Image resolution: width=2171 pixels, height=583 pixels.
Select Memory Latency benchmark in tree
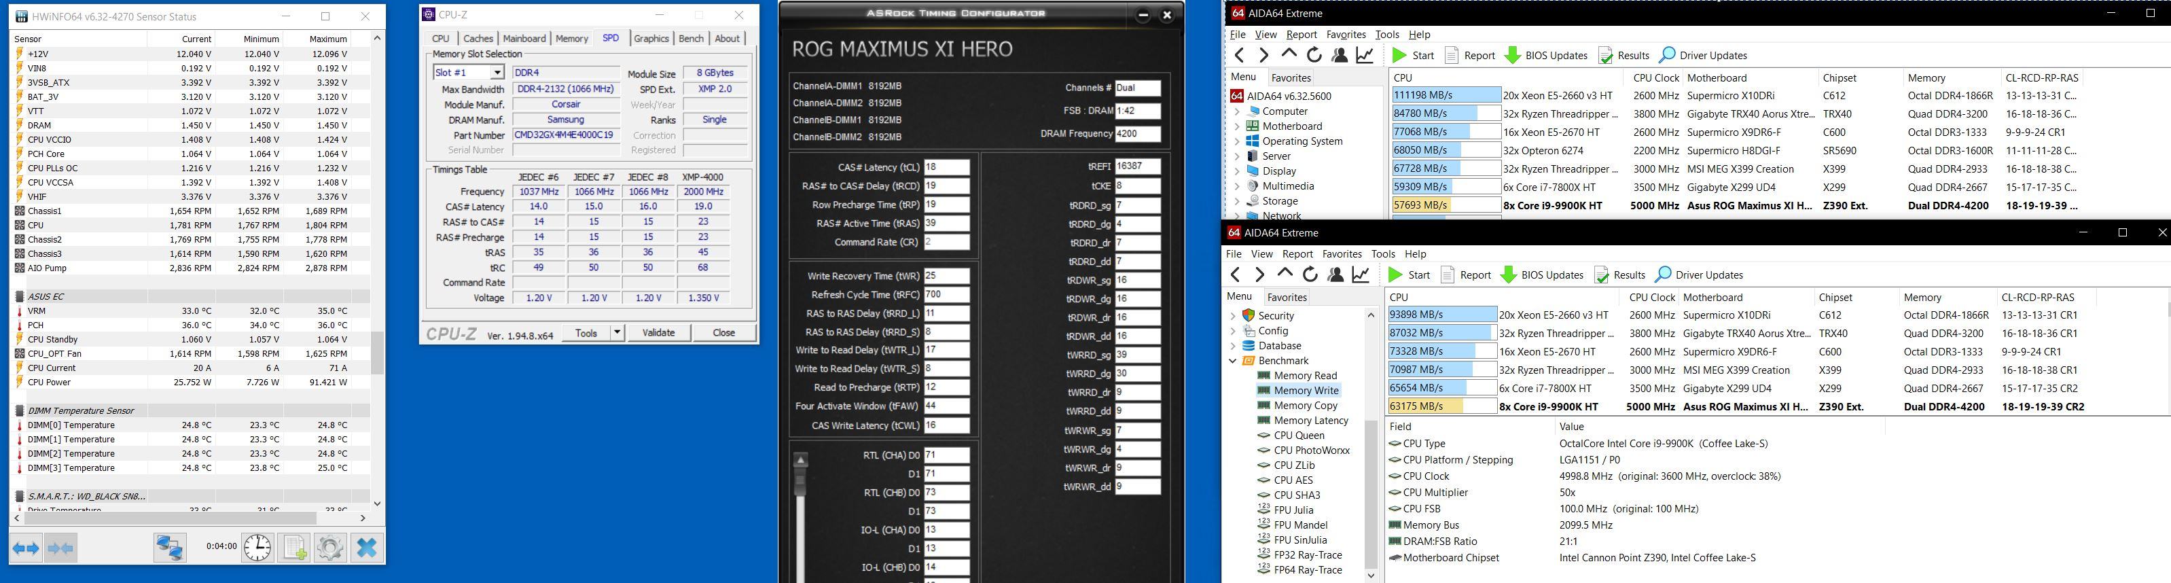coord(1310,421)
